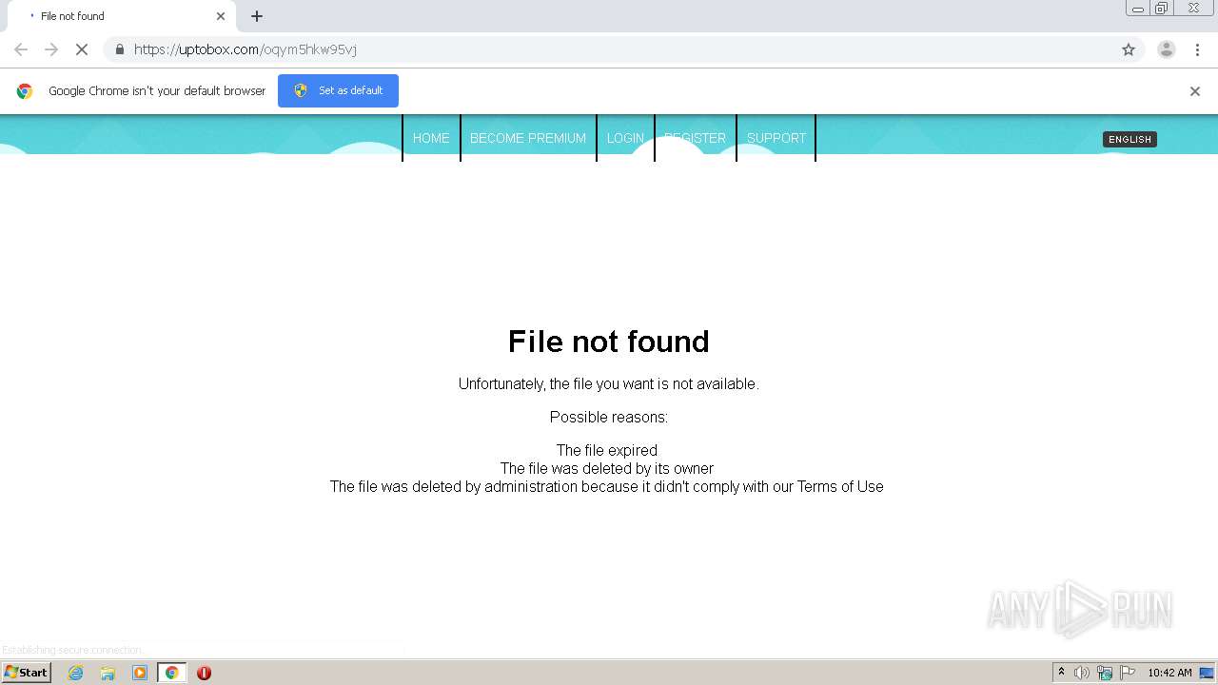Go forward using the browser forward arrow
The width and height of the screenshot is (1218, 685).
pos(51,49)
